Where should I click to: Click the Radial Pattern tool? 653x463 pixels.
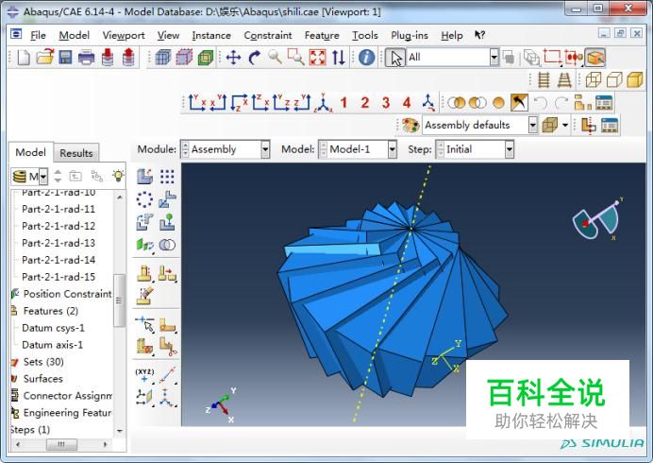[x=144, y=199]
